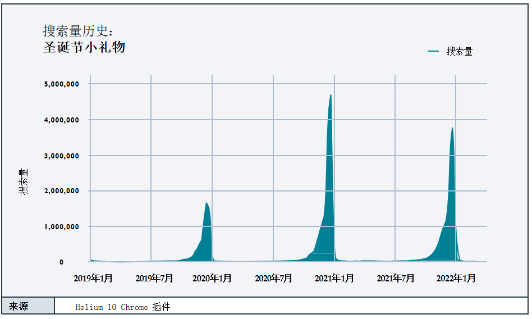Select the 2022年1月 x-axis label
The height and width of the screenshot is (319, 532).
(x=456, y=278)
